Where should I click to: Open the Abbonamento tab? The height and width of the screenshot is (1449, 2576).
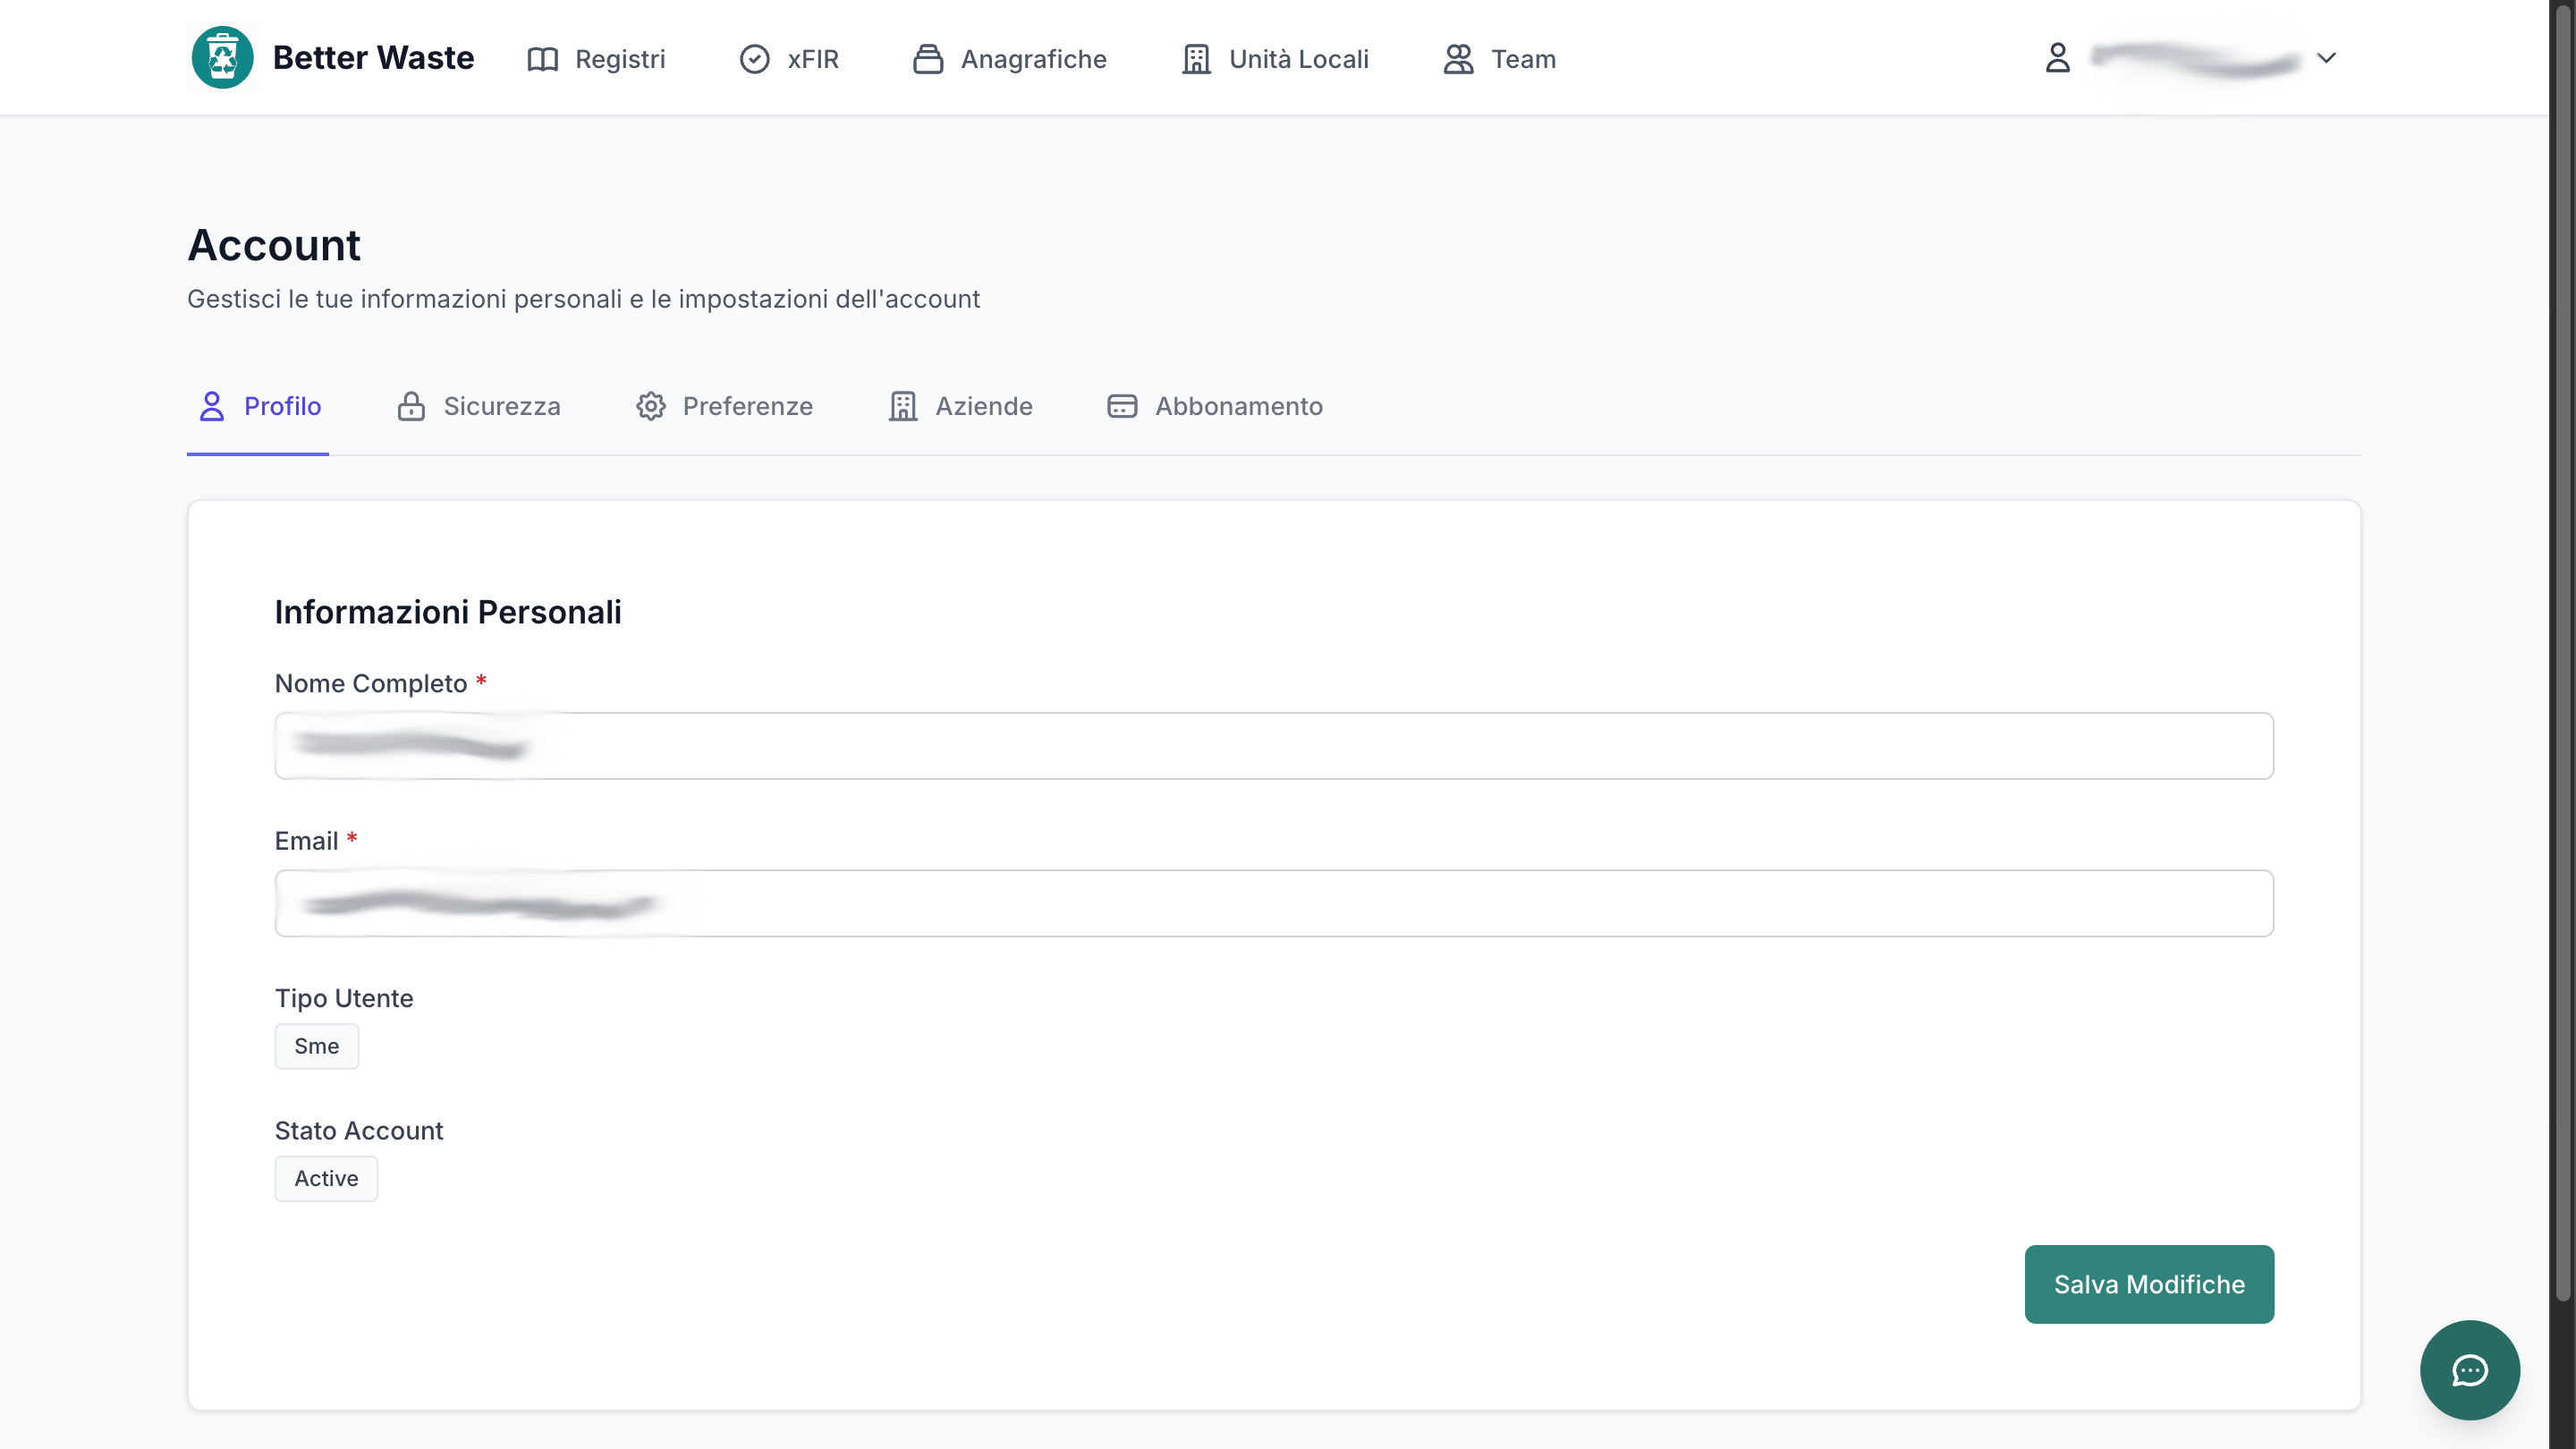click(x=1215, y=406)
